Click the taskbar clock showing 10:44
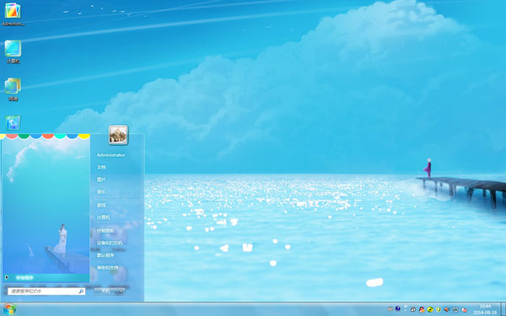506x316 pixels. [485, 309]
